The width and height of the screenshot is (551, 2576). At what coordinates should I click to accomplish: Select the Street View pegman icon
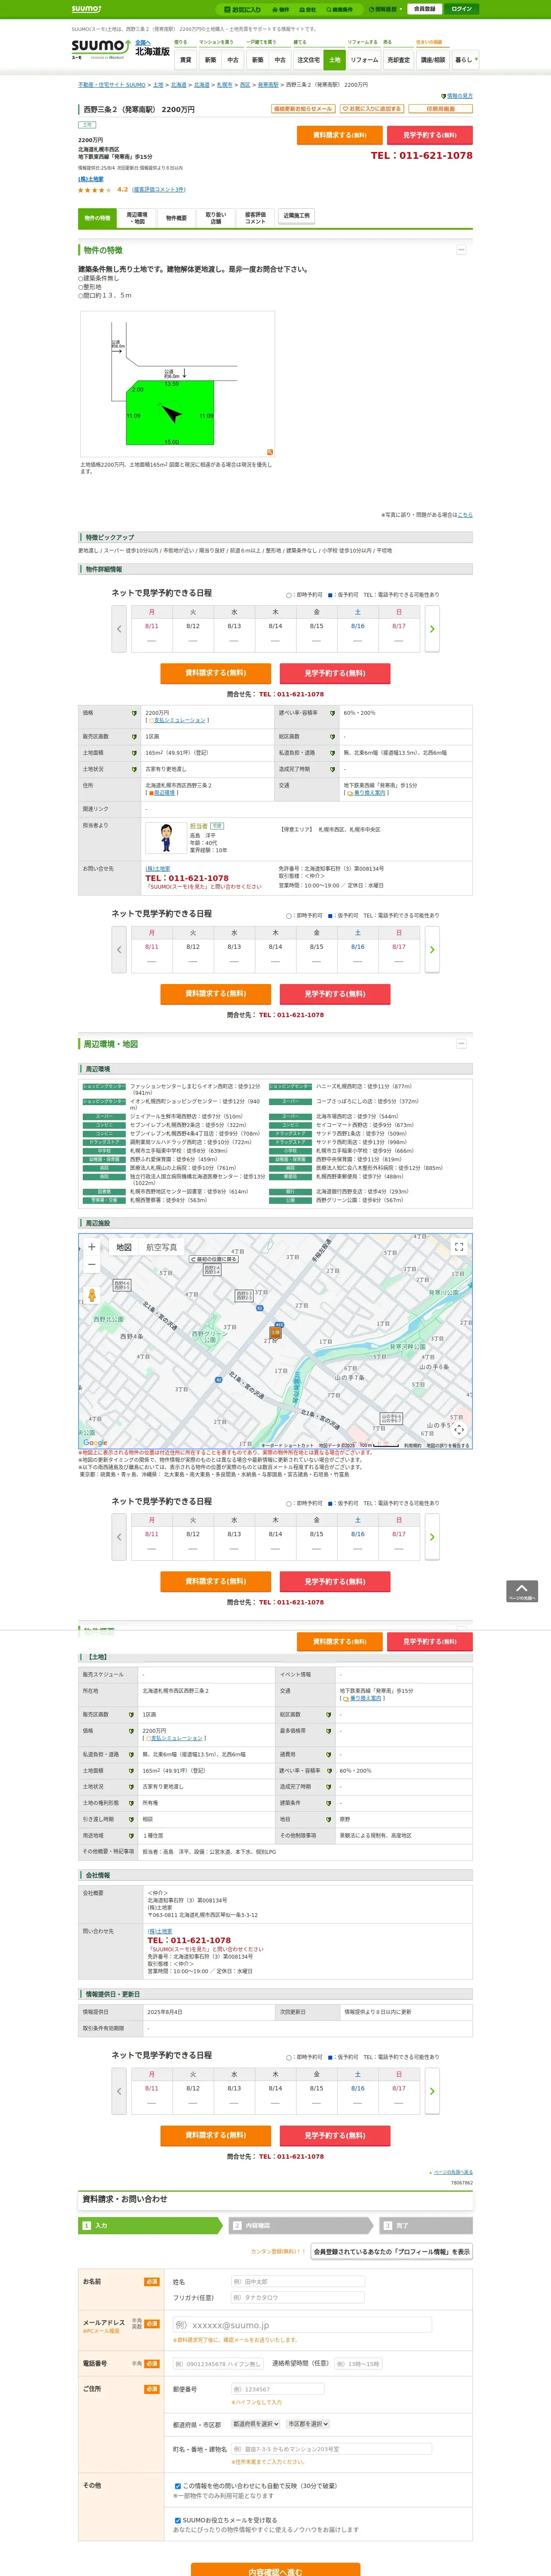[92, 1295]
